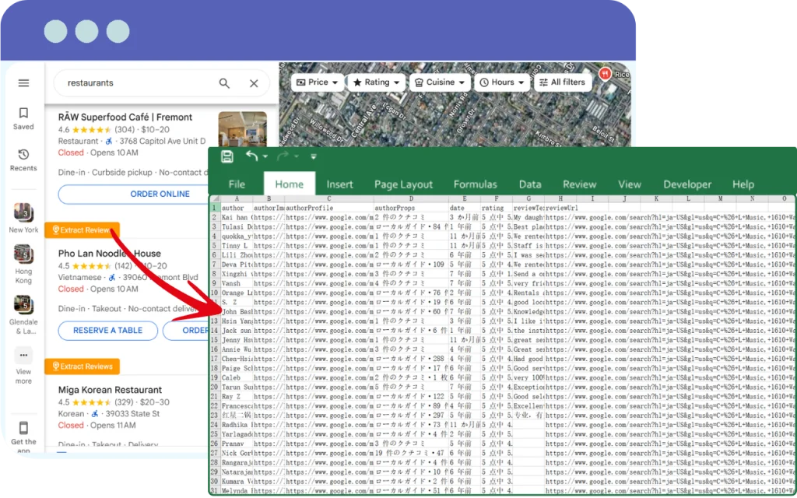Click the Excel Undo arrow
This screenshot has width=797, height=498.
point(251,156)
